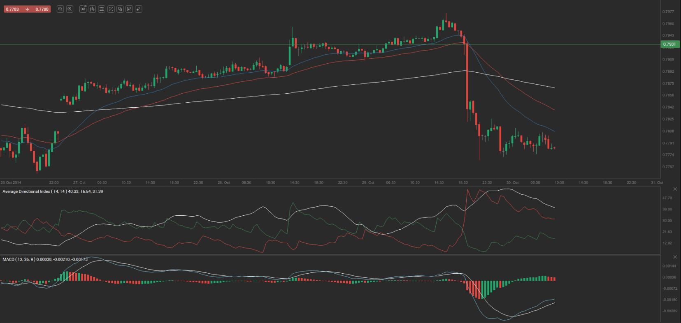
Task: Click the green 0.7931 price marker
Action: [x=669, y=44]
